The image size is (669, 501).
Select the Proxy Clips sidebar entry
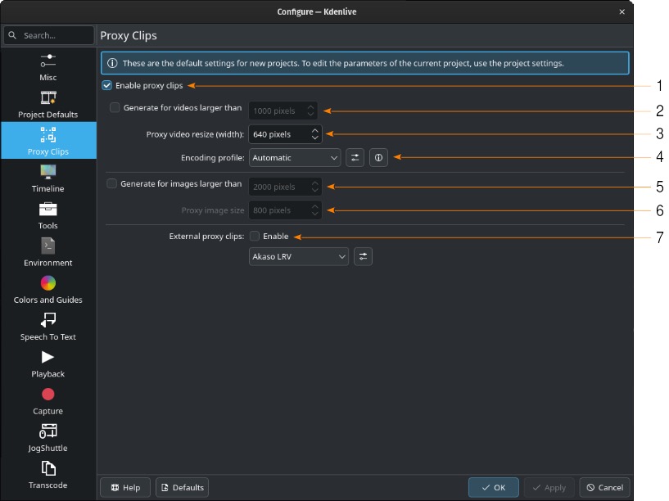pos(47,140)
